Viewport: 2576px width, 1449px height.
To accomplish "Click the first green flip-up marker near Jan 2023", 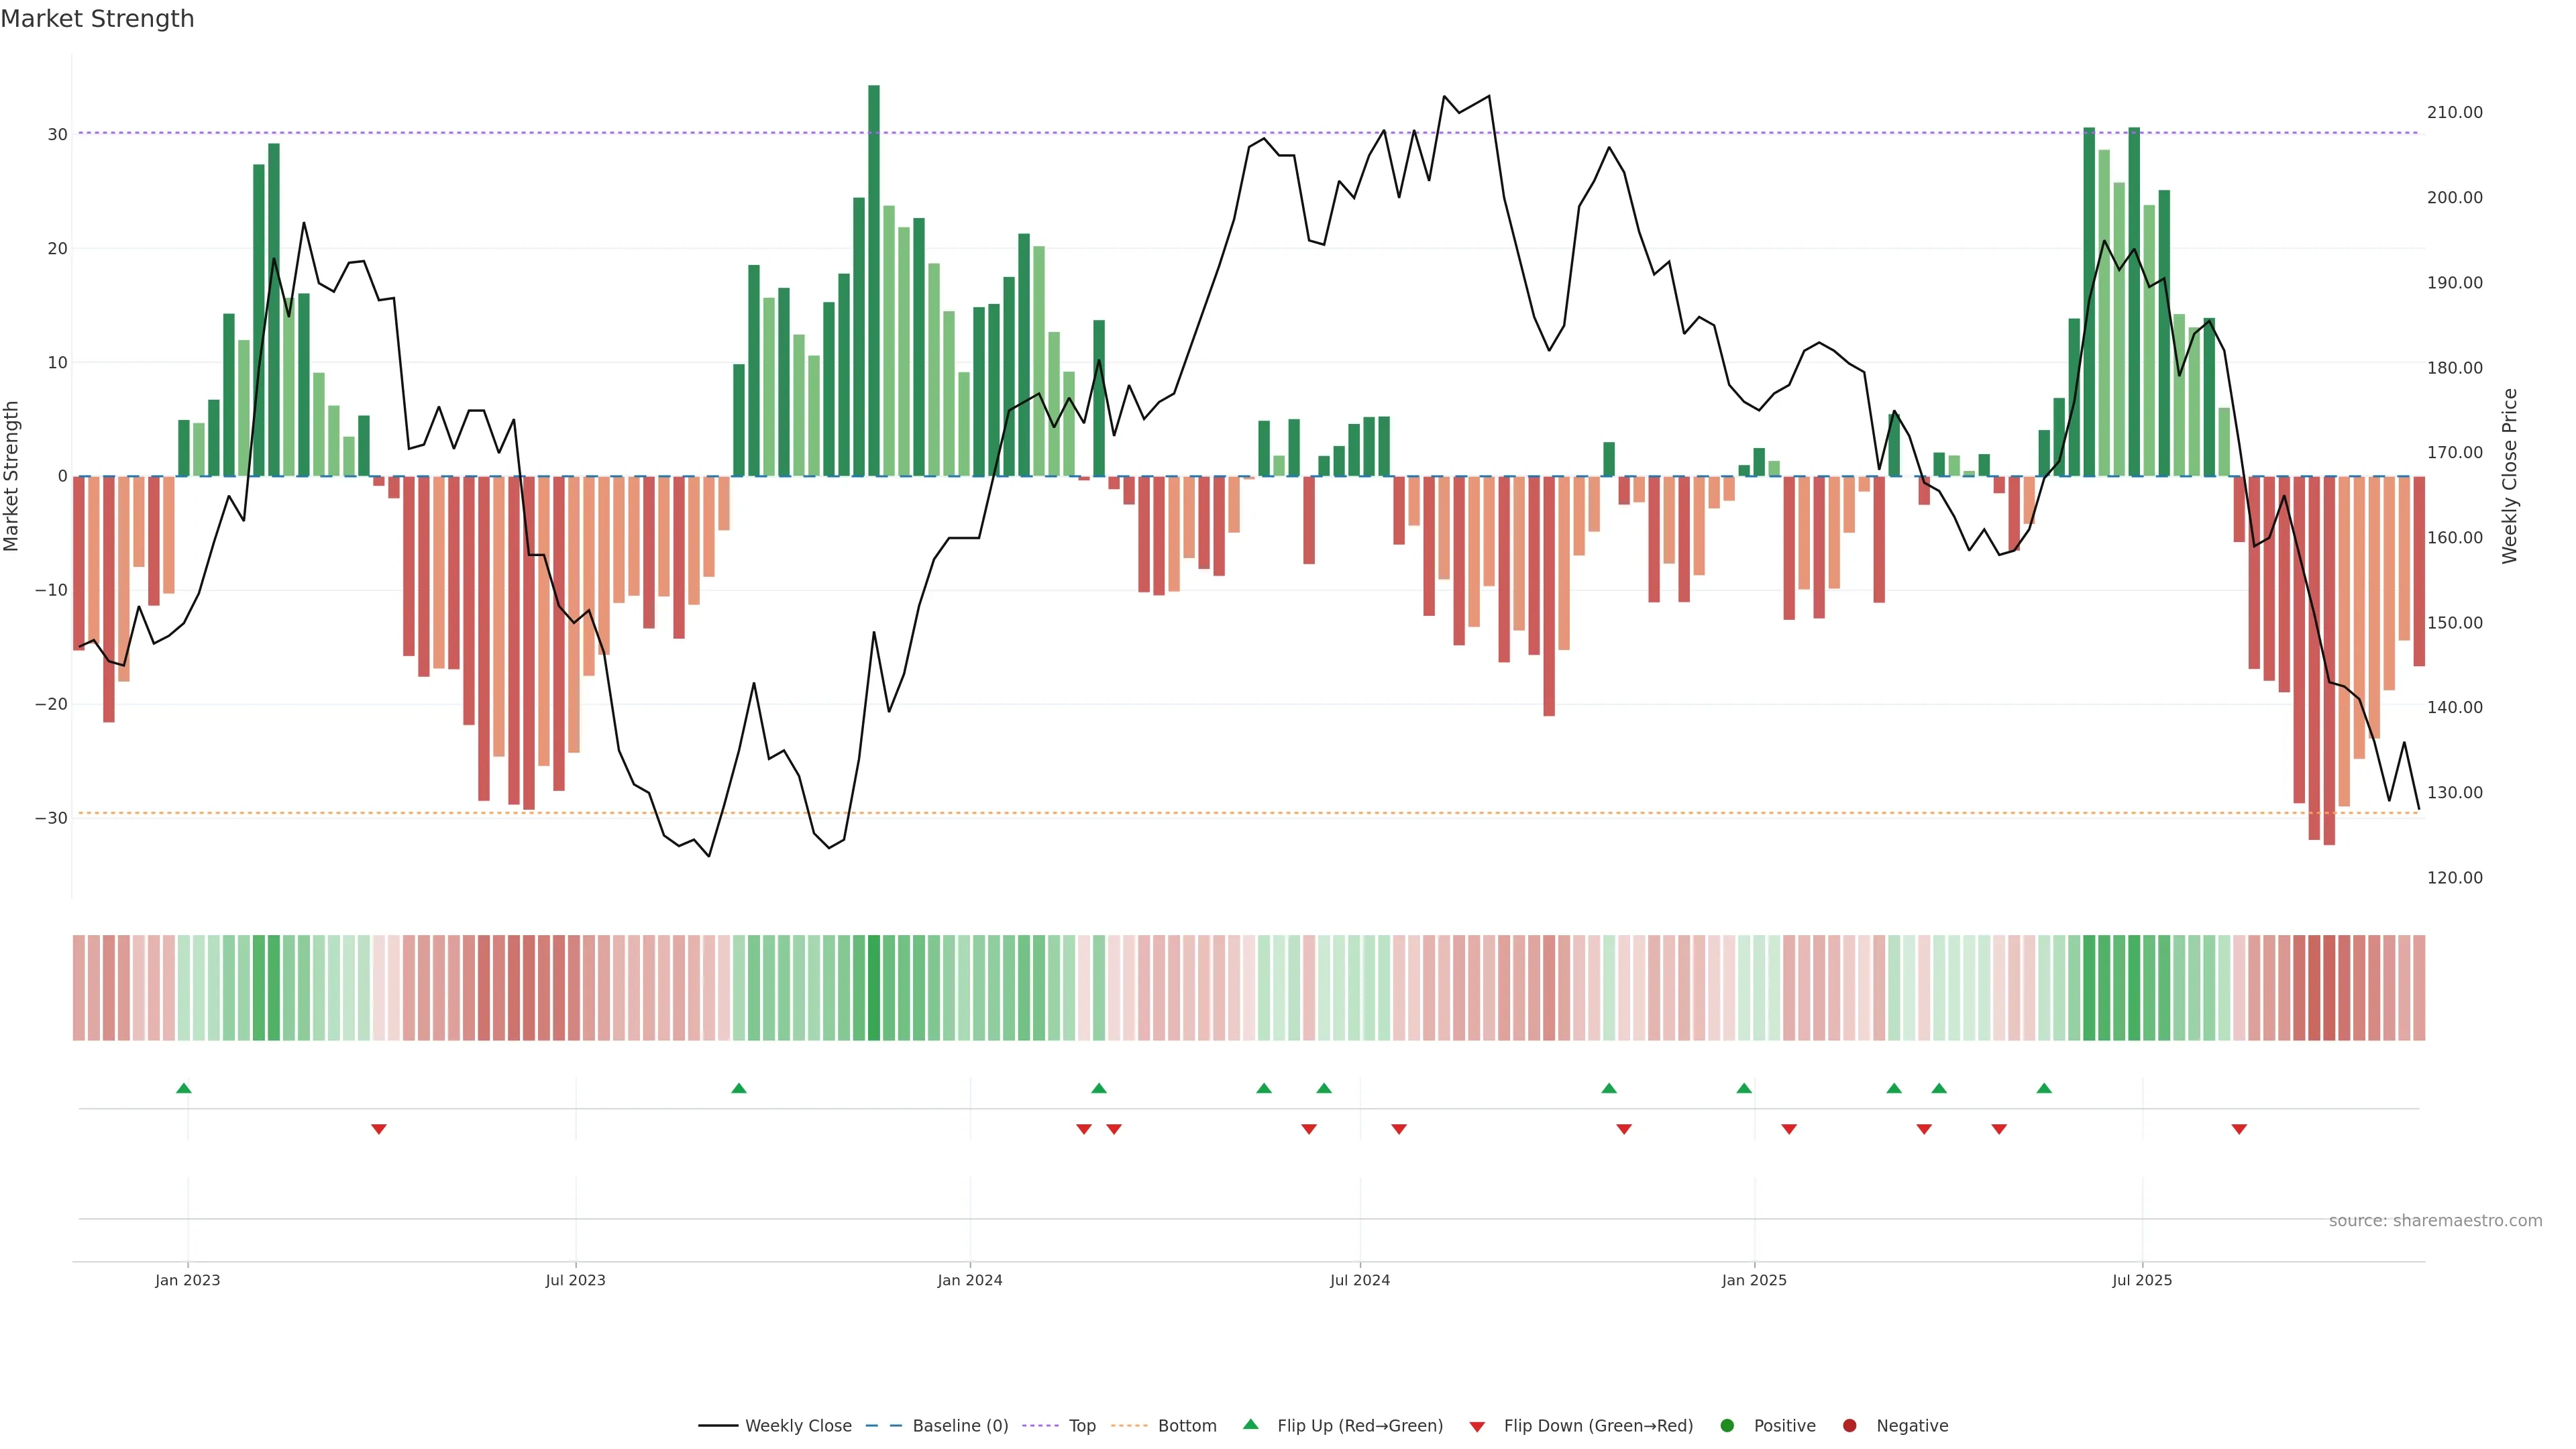I will coord(184,1088).
